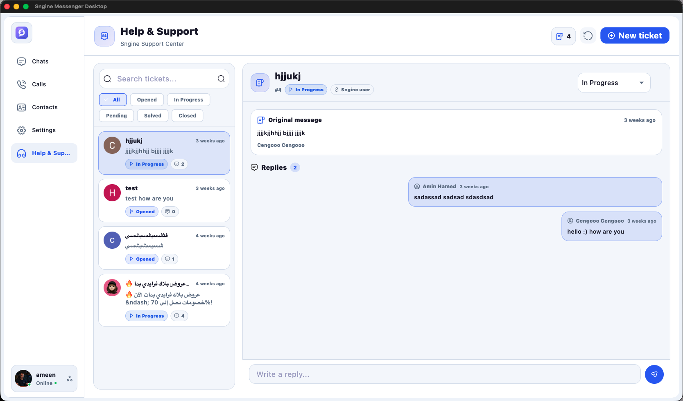Click the search magnifier on the right of search box

pos(221,79)
